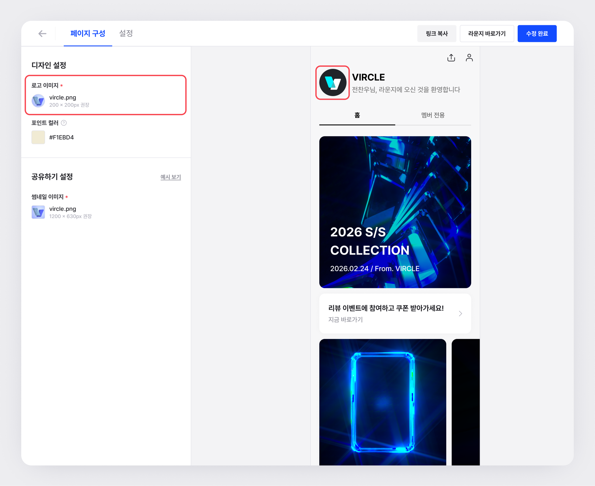
Task: Click the #F1EBD4 point color swatch
Action: [38, 137]
